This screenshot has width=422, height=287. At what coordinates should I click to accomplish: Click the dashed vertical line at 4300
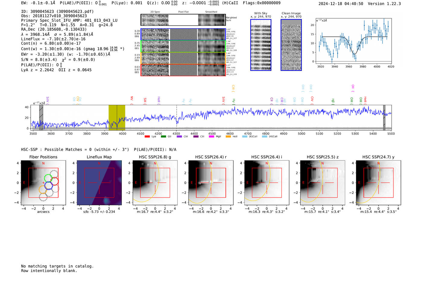click(x=177, y=117)
